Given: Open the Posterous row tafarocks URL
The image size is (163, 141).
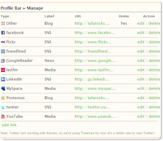Looking at the screenshot, I should [92, 98].
